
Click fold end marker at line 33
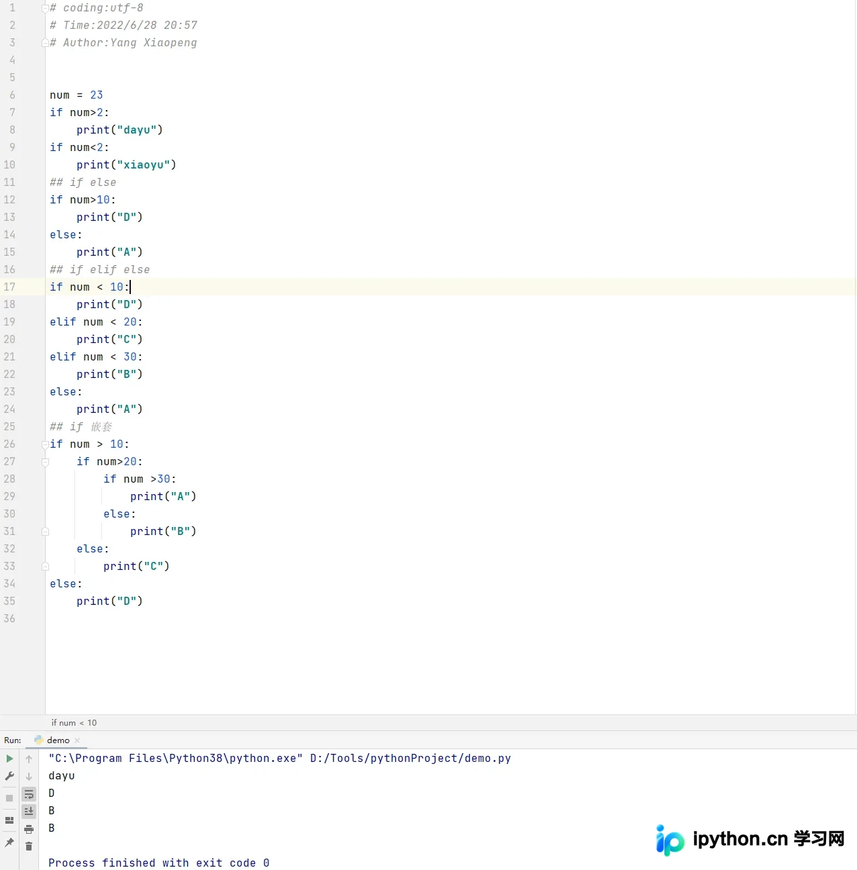click(45, 567)
